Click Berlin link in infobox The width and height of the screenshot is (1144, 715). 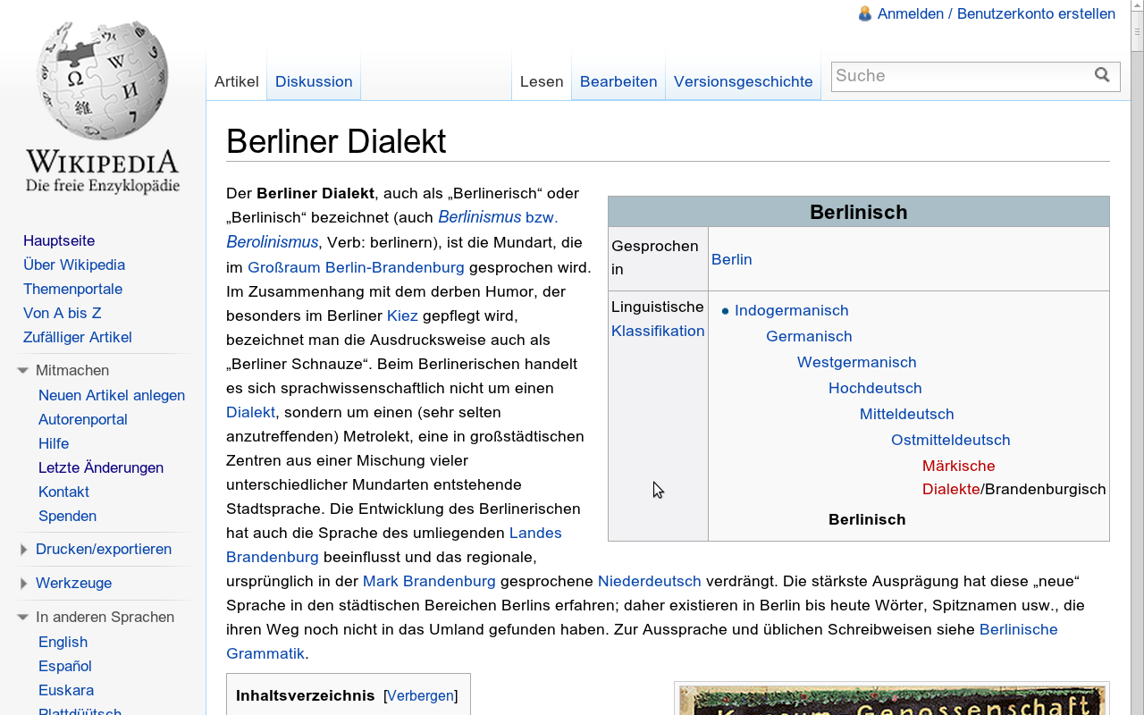tap(732, 259)
